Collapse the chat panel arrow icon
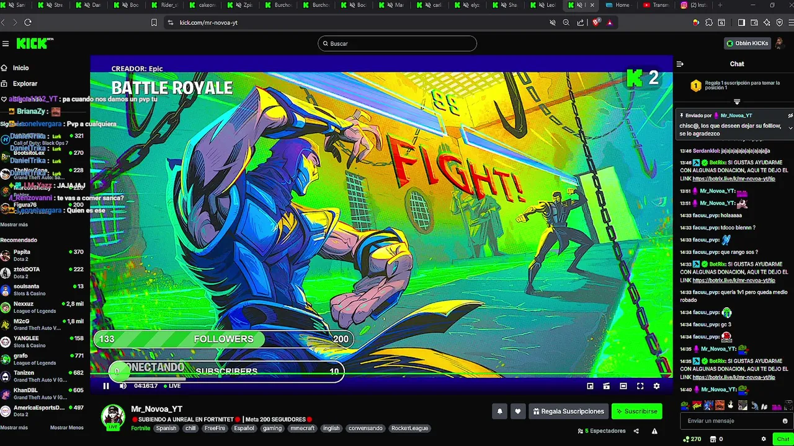 680,64
